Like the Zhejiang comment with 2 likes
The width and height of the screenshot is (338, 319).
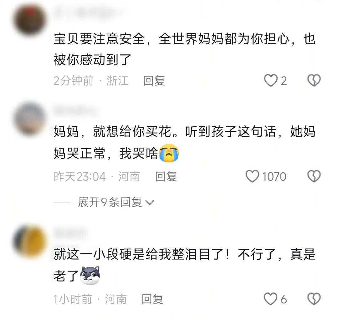271,81
